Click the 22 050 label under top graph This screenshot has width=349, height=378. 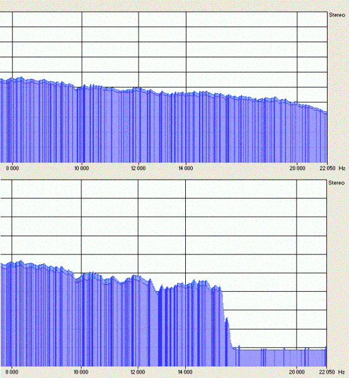pyautogui.click(x=328, y=168)
